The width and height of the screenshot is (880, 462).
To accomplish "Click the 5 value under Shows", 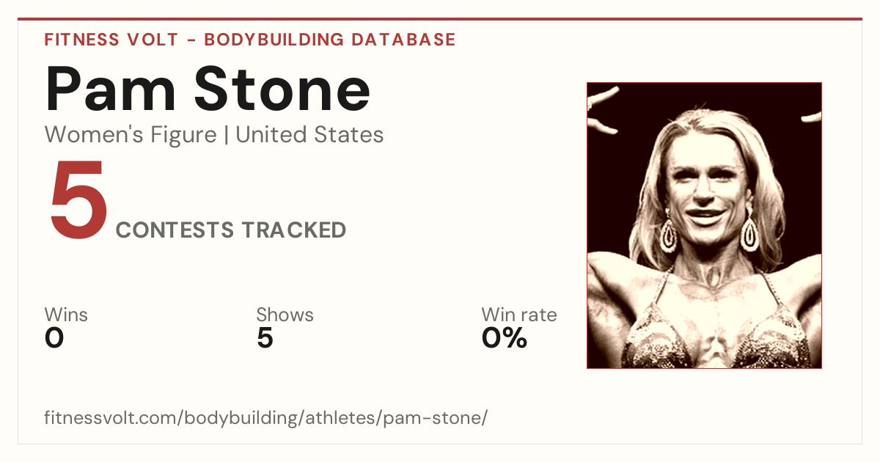I will click(265, 339).
